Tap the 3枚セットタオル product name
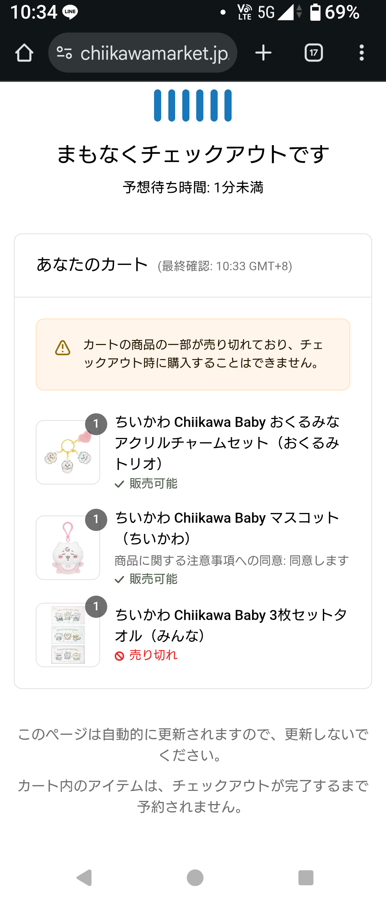 (231, 625)
